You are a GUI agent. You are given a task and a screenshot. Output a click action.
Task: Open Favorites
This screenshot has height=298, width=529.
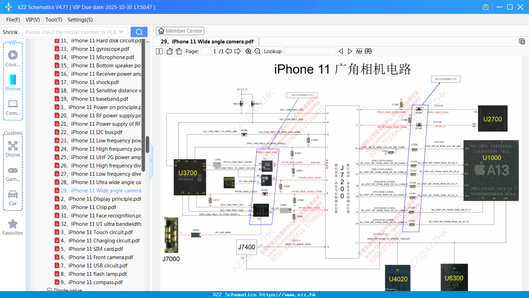[x=13, y=227]
